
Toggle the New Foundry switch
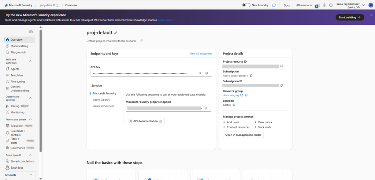[x=246, y=5]
